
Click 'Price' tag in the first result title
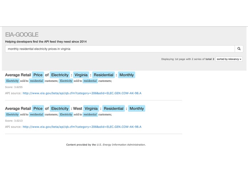38,75
